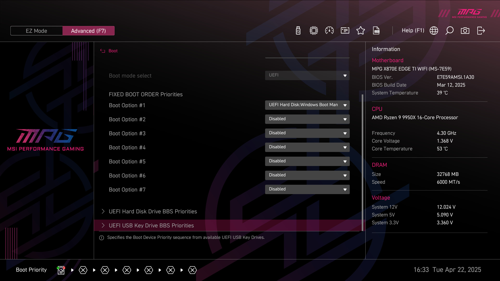
Task: Open Help (F1)
Action: (x=413, y=30)
